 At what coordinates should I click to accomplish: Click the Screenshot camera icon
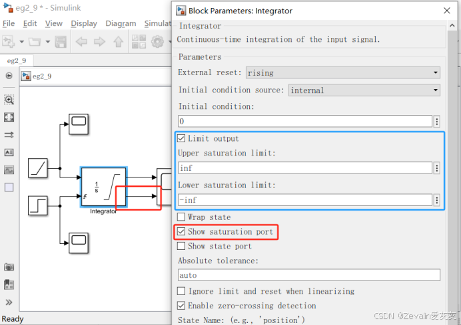tap(9, 267)
